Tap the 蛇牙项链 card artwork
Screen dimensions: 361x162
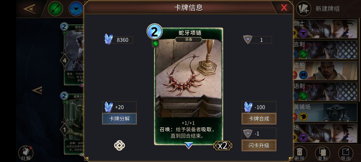pos(189,78)
